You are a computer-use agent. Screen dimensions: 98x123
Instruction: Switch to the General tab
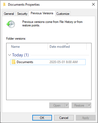click(9, 14)
